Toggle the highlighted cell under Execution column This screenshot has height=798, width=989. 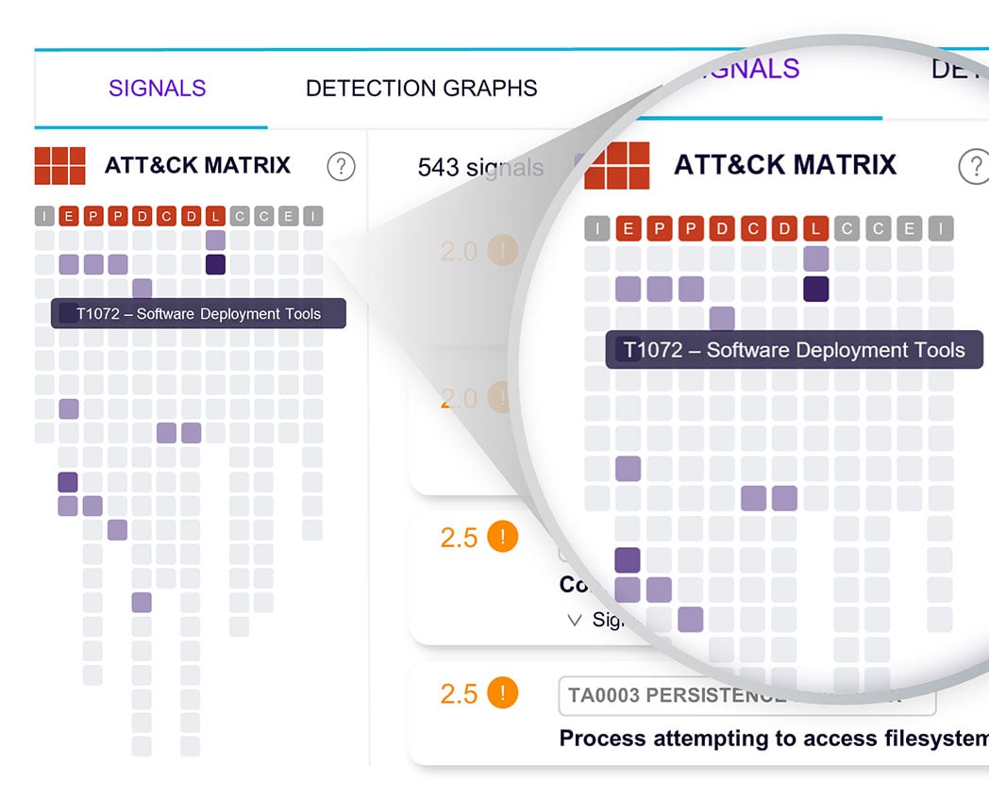69,262
